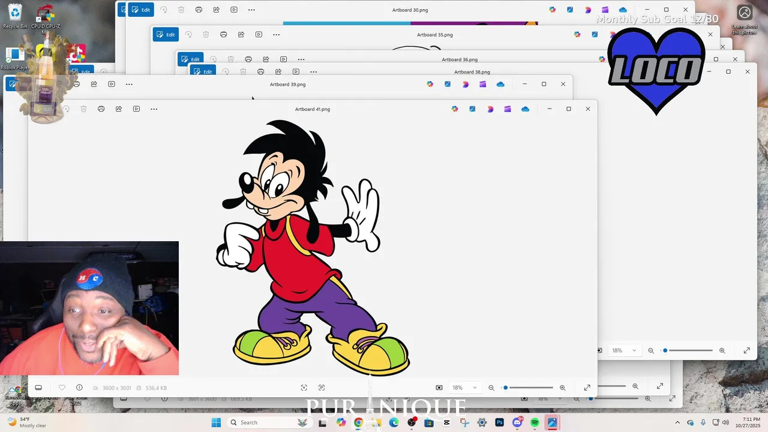
Task: Click blue photo-edit icon in Artboard 41 toolbar
Action: coord(472,109)
